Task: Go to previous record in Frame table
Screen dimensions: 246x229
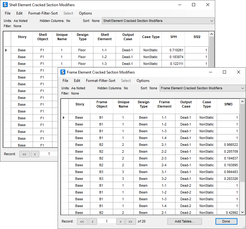Action: [92, 221]
